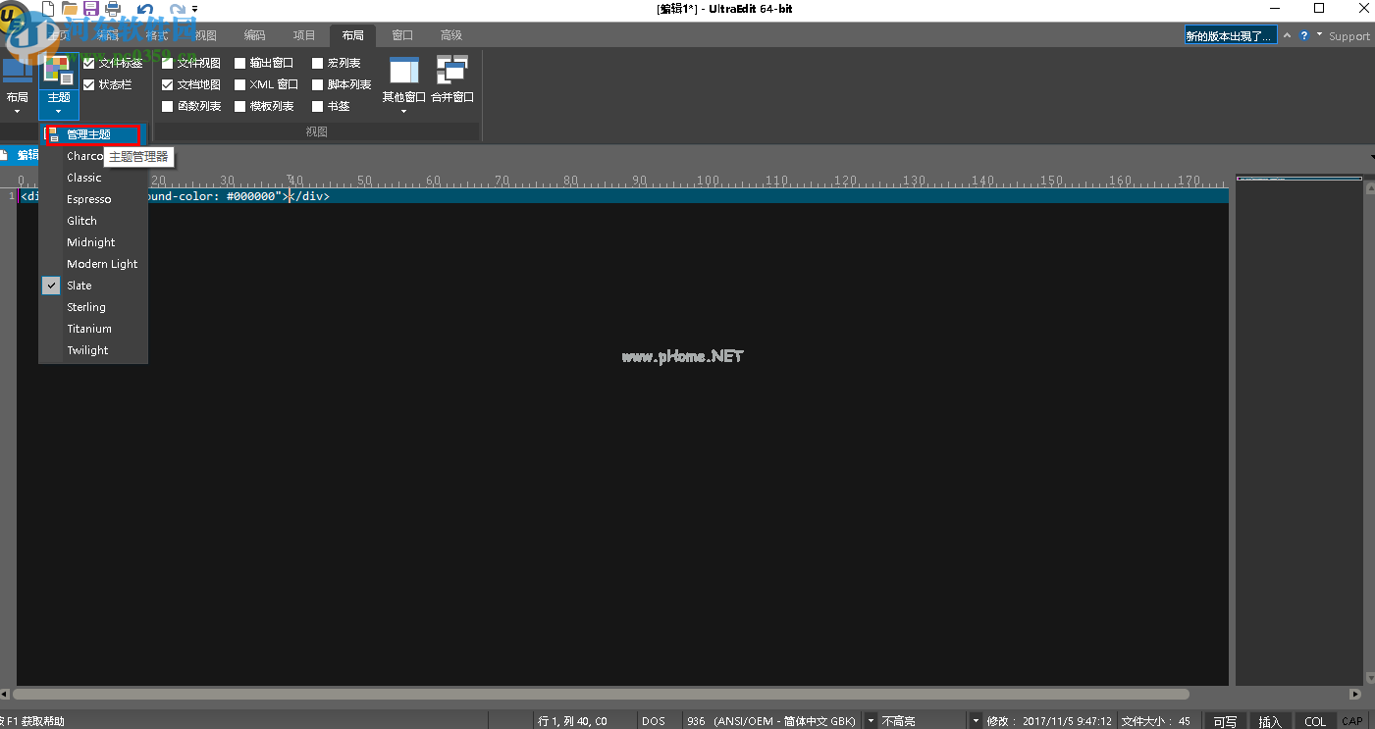
Task: Click the Open folder icon
Action: coord(70,9)
